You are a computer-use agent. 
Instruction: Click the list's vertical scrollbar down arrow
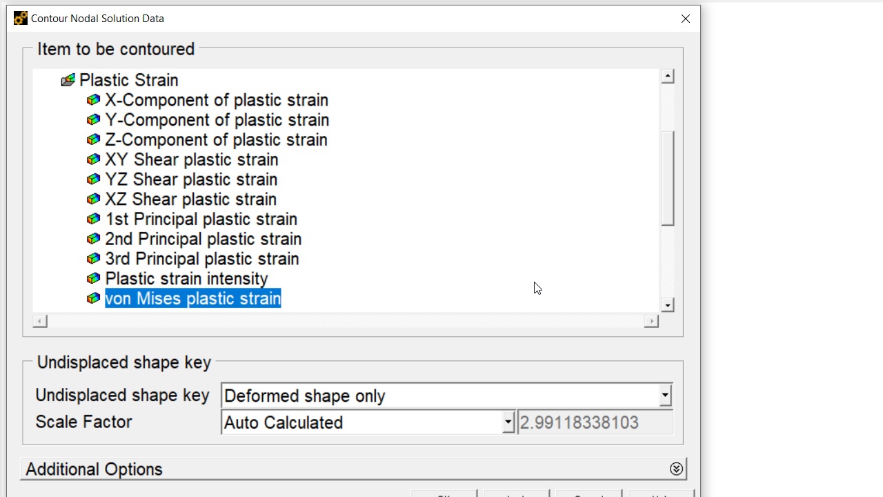[667, 305]
